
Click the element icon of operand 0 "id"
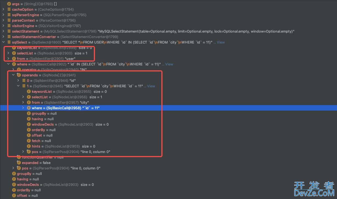[24, 81]
